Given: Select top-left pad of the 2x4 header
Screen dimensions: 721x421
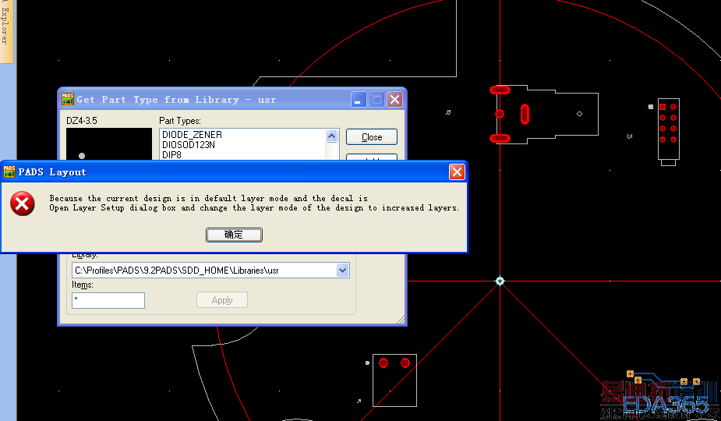Looking at the screenshot, I should 663,107.
